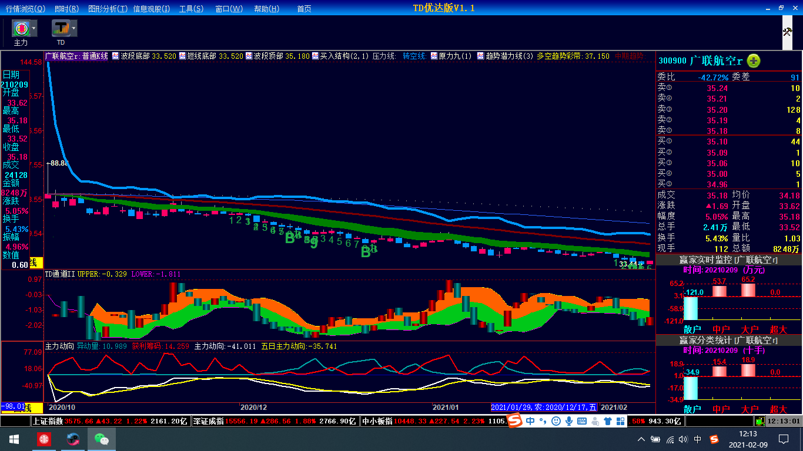Open the 窗口(W) menu
803x451 pixels.
coord(229,9)
